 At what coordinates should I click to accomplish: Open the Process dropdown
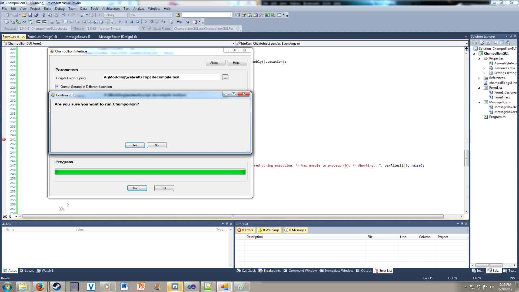click(45, 28)
